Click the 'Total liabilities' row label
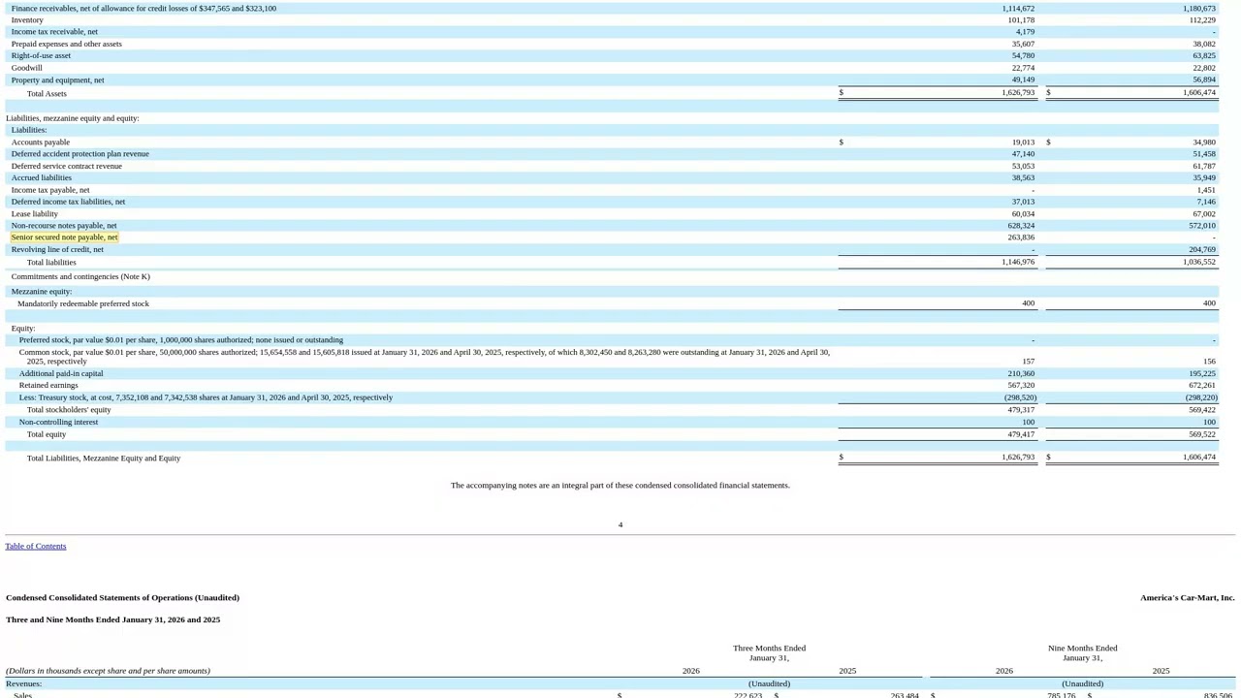Viewport: 1241px width, 698px height. pos(51,263)
